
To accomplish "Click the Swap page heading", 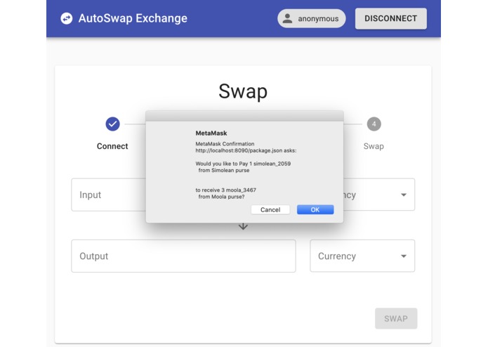I will coord(243,91).
